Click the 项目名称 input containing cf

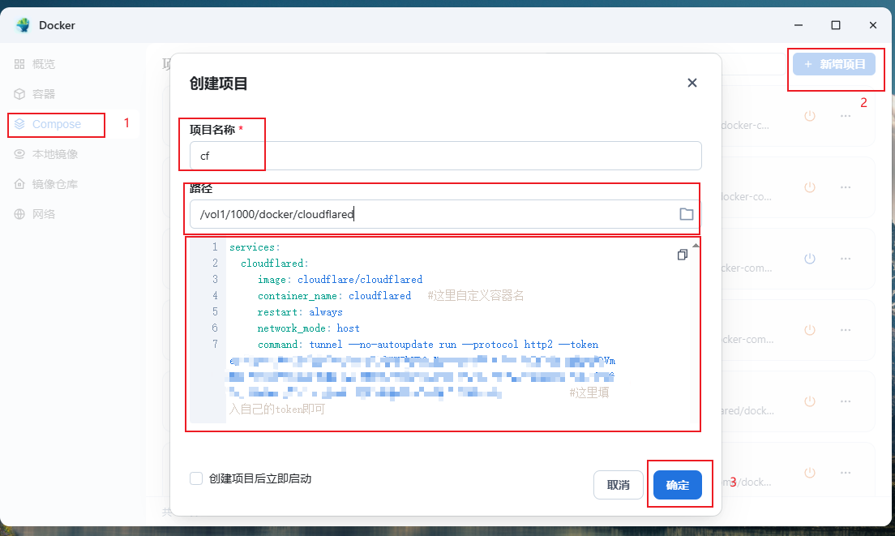[x=445, y=157]
